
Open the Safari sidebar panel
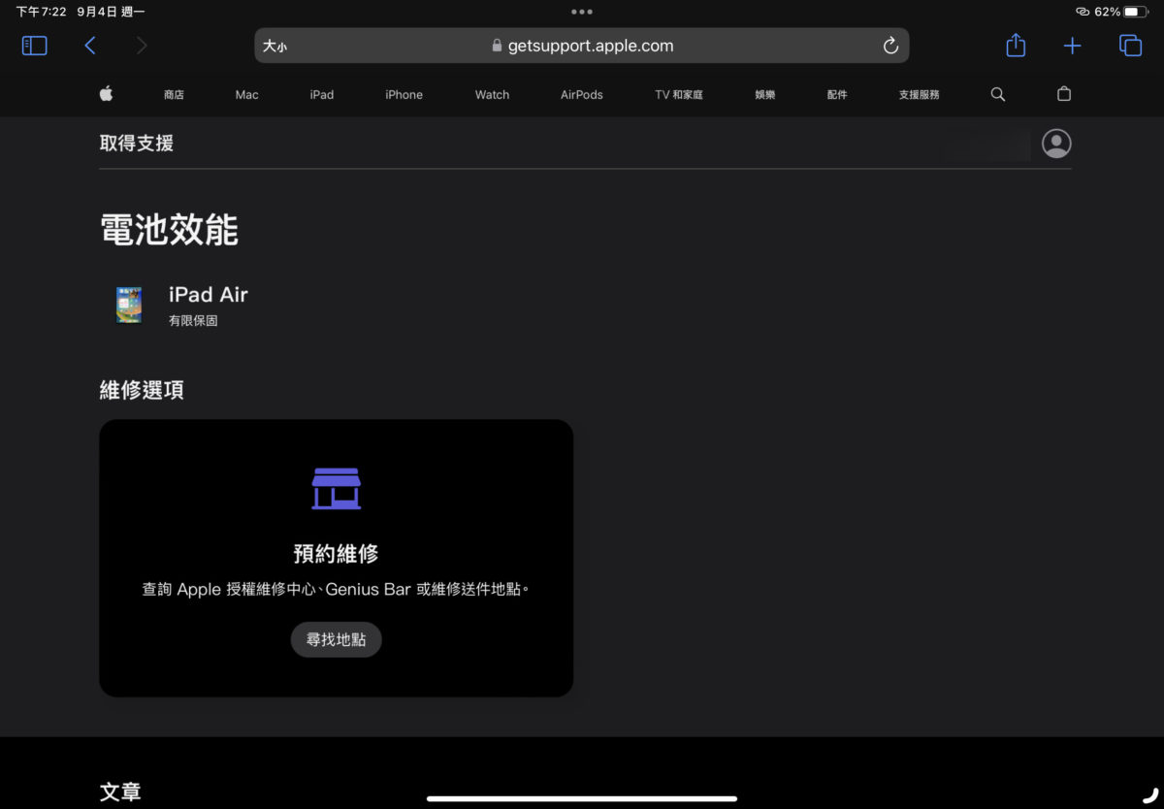click(x=35, y=46)
